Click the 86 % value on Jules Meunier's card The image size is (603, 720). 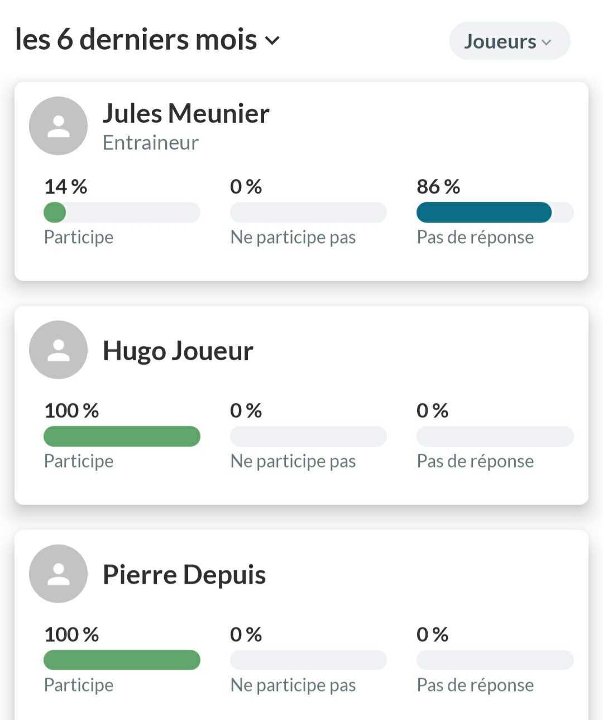click(438, 187)
